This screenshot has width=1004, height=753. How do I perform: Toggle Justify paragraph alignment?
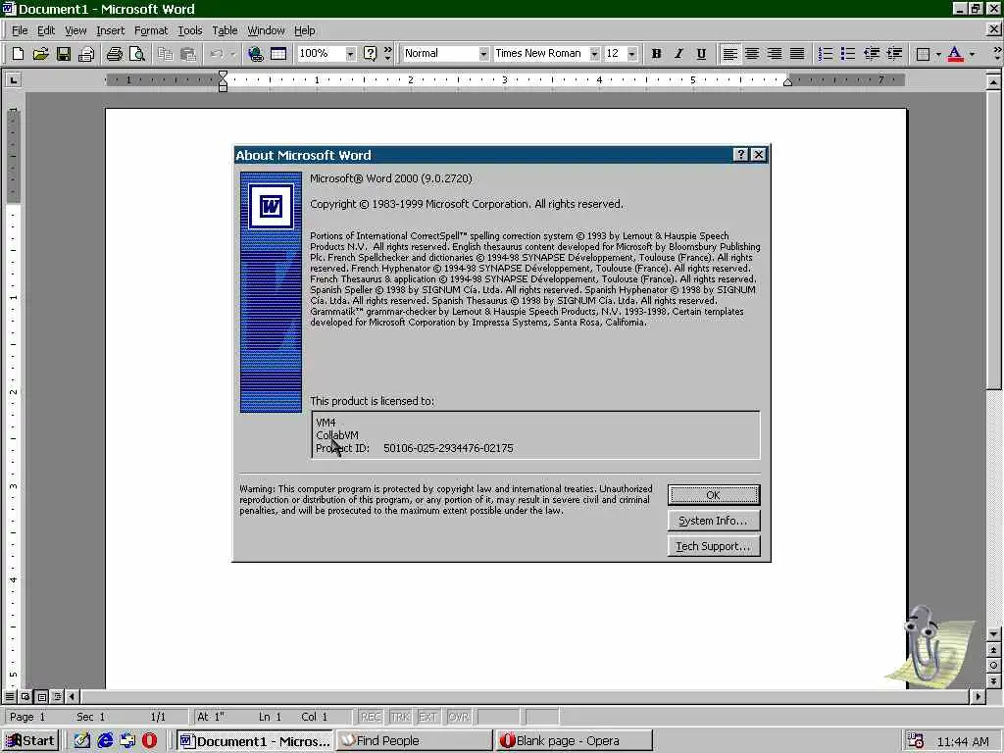(797, 54)
